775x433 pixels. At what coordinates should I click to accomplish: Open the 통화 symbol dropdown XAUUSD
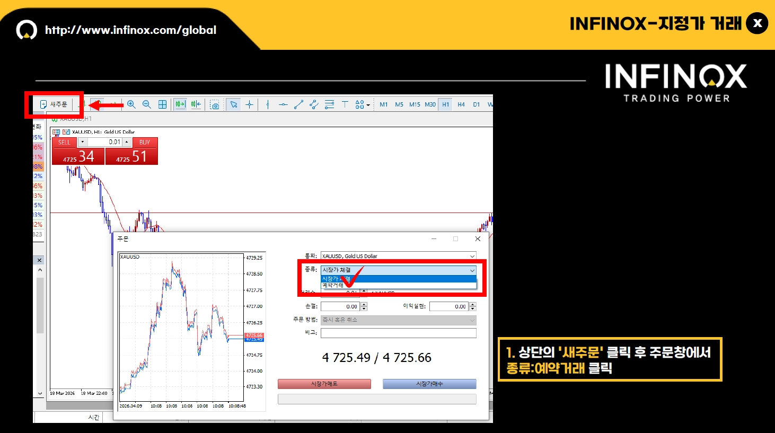point(398,256)
